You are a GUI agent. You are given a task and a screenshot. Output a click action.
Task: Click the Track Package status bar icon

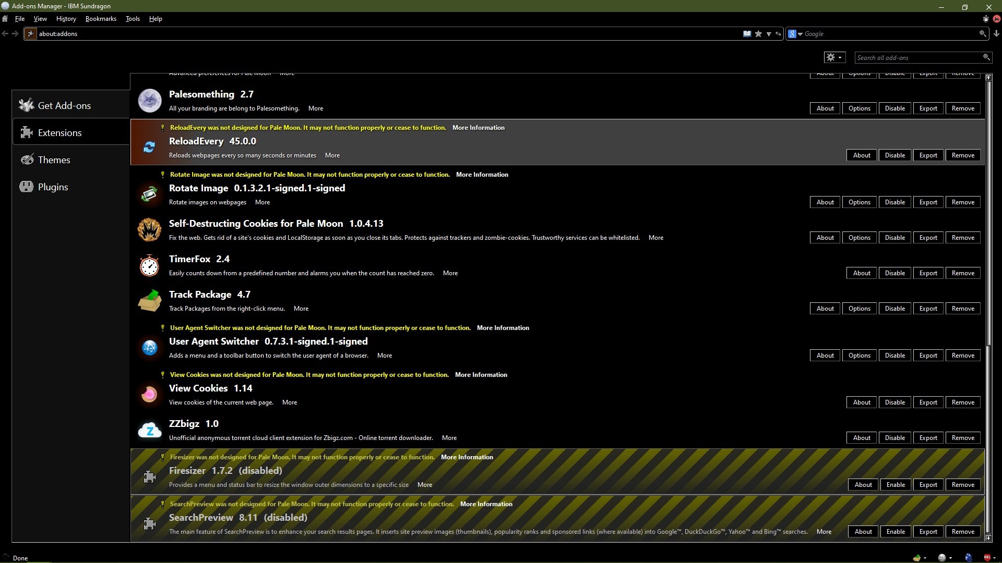[916, 558]
